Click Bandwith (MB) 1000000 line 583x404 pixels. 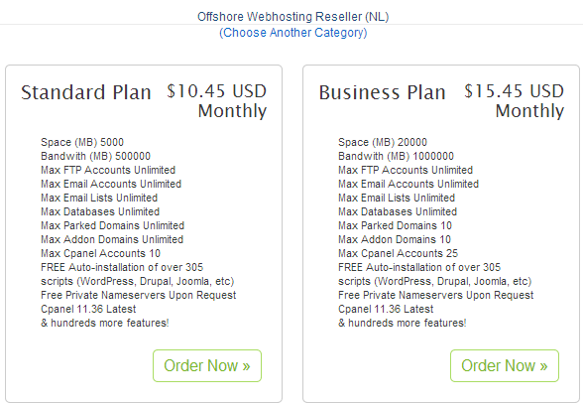coord(396,156)
